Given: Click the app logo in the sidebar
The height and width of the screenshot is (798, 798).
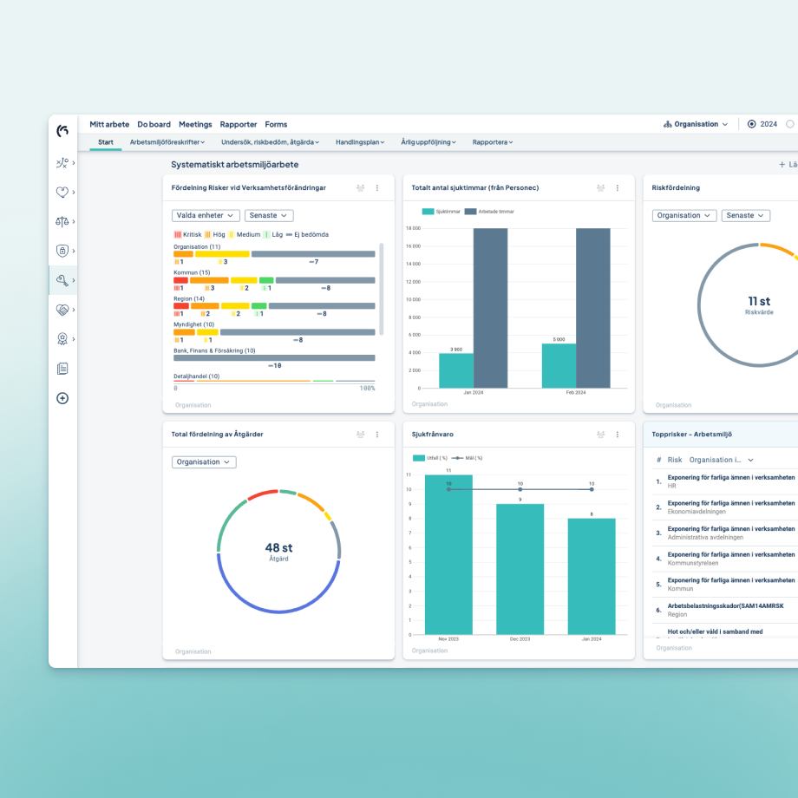Looking at the screenshot, I should tap(62, 131).
